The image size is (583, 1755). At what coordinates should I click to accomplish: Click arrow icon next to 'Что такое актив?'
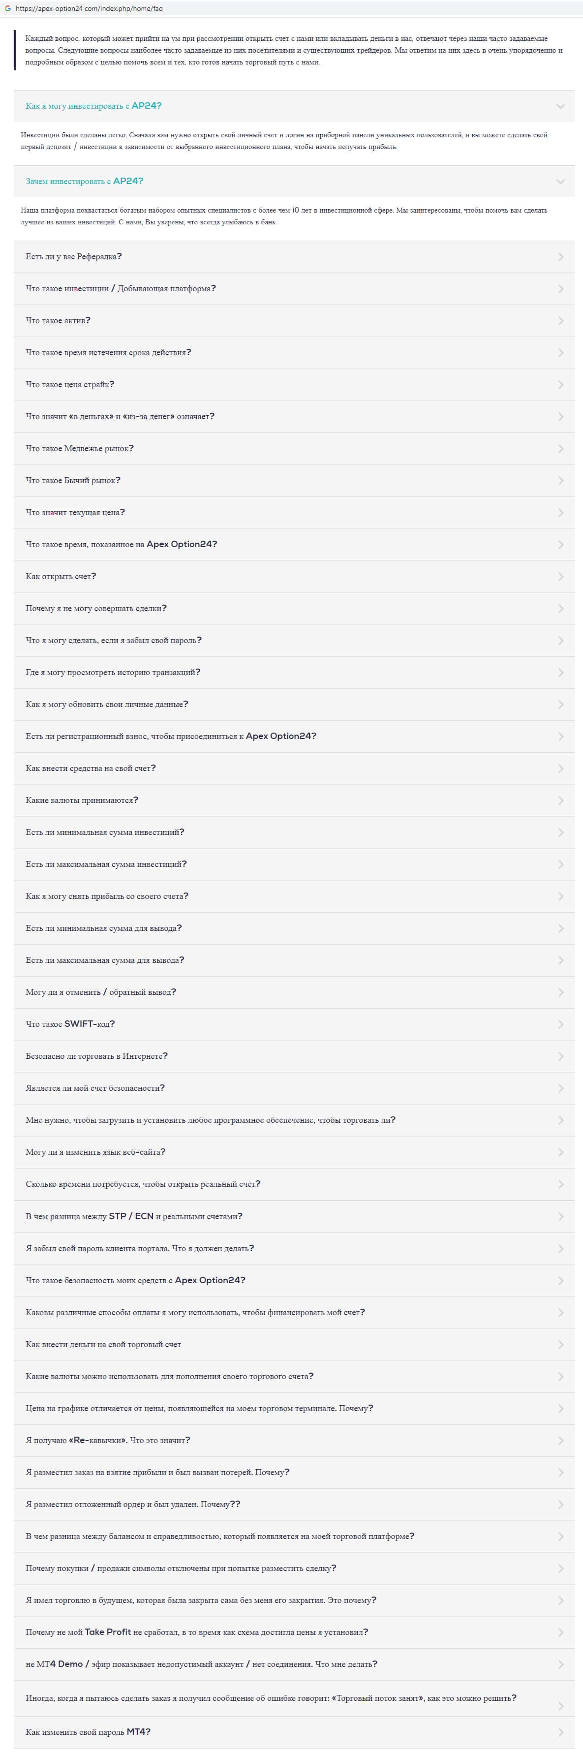560,321
